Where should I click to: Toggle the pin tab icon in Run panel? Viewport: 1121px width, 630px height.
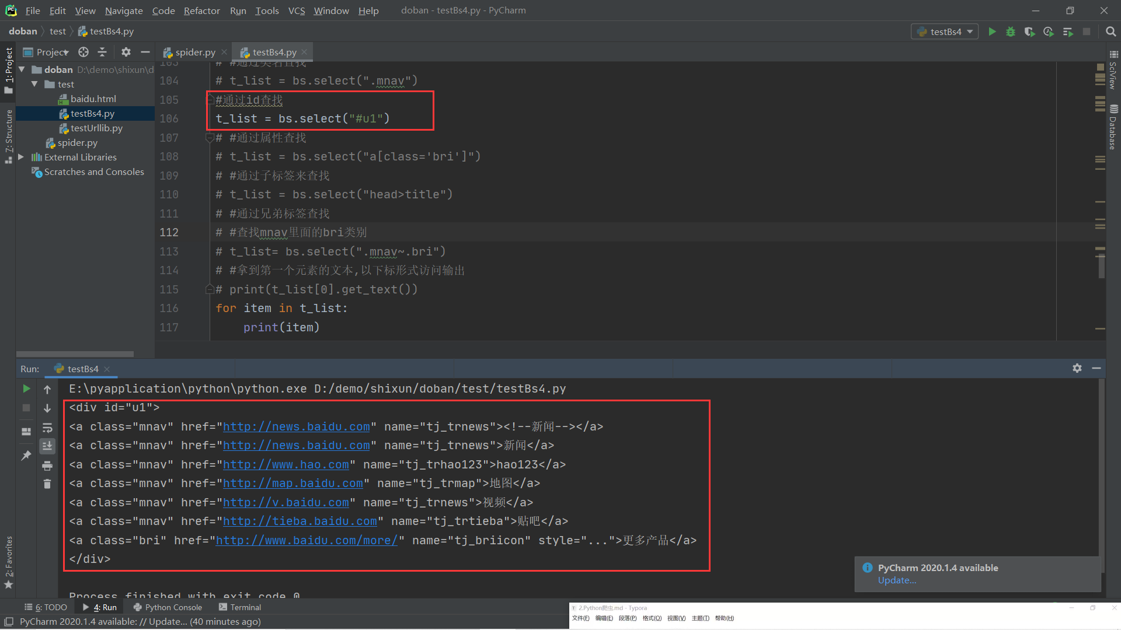pos(26,456)
